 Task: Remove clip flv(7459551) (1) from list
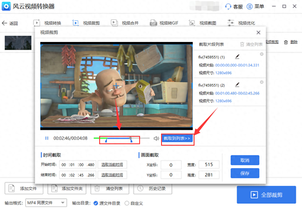(261, 54)
